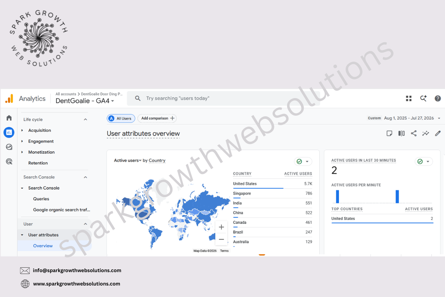Click the User attributes overview title
This screenshot has height=297, width=445.
(x=143, y=134)
